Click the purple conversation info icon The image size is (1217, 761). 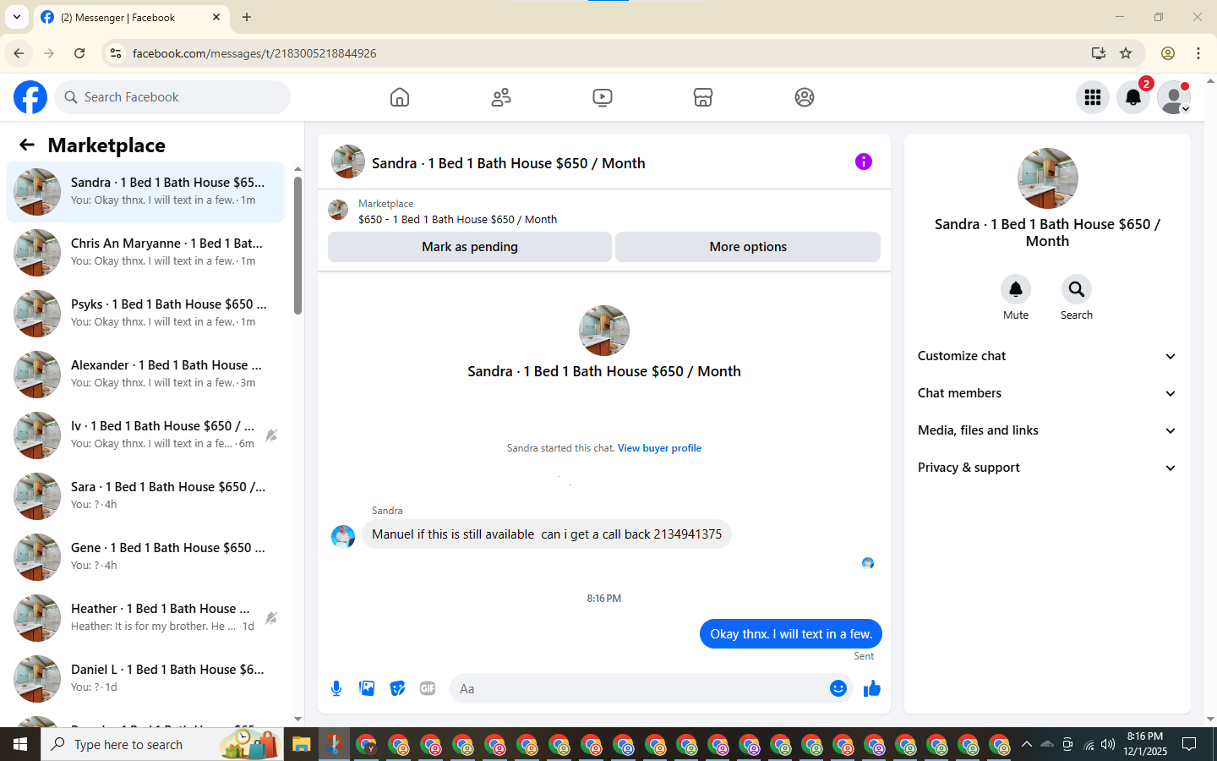[x=863, y=162]
